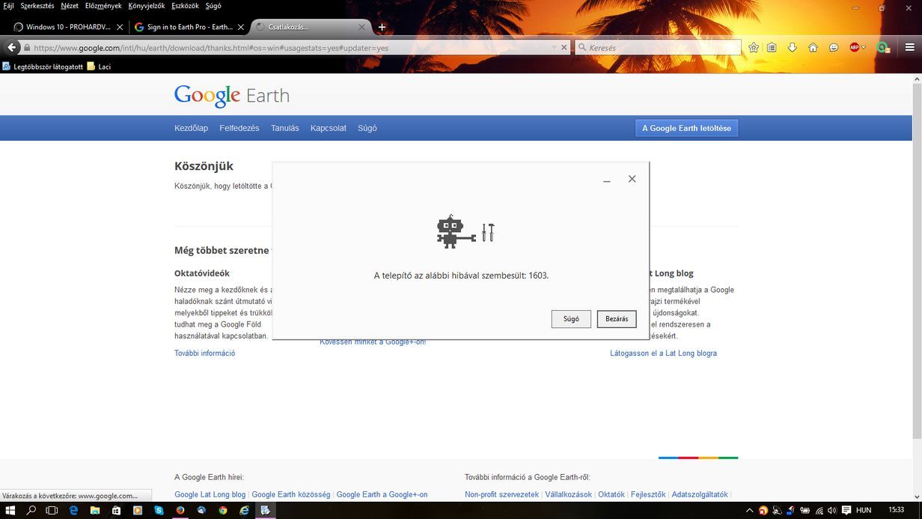
Task: Click A Google Earth letöltése button
Action: point(686,128)
